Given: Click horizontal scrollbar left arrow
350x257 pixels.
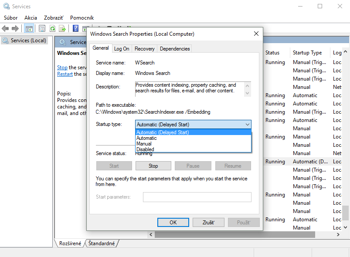Looking at the screenshot, I should pos(151,234).
